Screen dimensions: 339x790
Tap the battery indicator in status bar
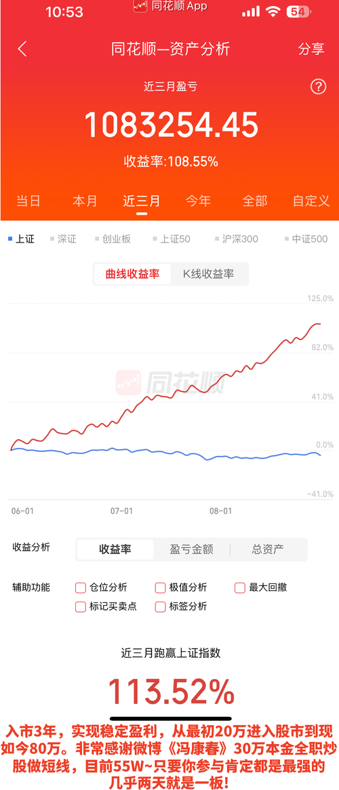[x=298, y=12]
